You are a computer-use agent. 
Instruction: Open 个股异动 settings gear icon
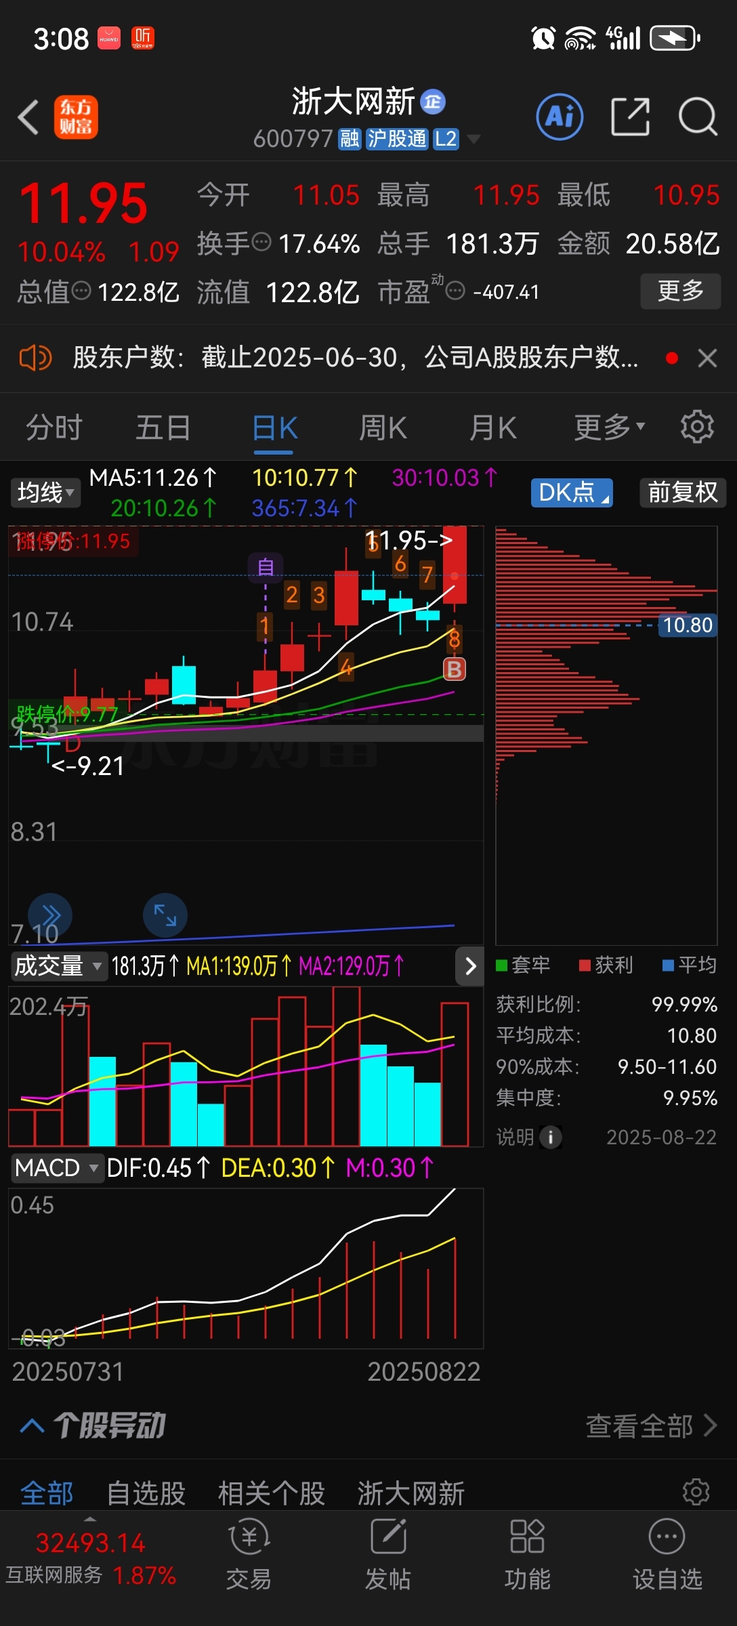pos(696,1492)
